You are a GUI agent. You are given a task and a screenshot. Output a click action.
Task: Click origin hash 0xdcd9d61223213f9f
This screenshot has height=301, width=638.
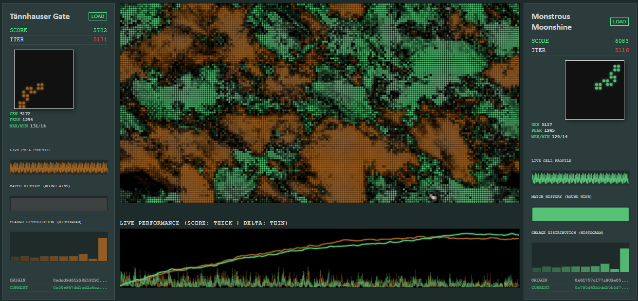pyautogui.click(x=80, y=281)
